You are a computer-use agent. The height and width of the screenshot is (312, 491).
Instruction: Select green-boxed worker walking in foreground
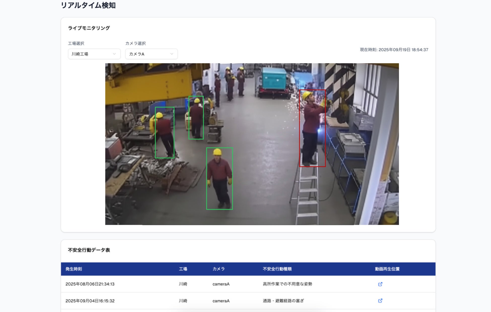pyautogui.click(x=219, y=178)
